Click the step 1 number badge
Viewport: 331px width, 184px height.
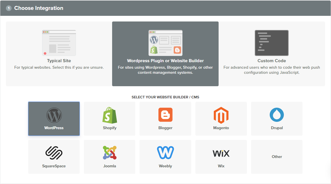click(9, 8)
